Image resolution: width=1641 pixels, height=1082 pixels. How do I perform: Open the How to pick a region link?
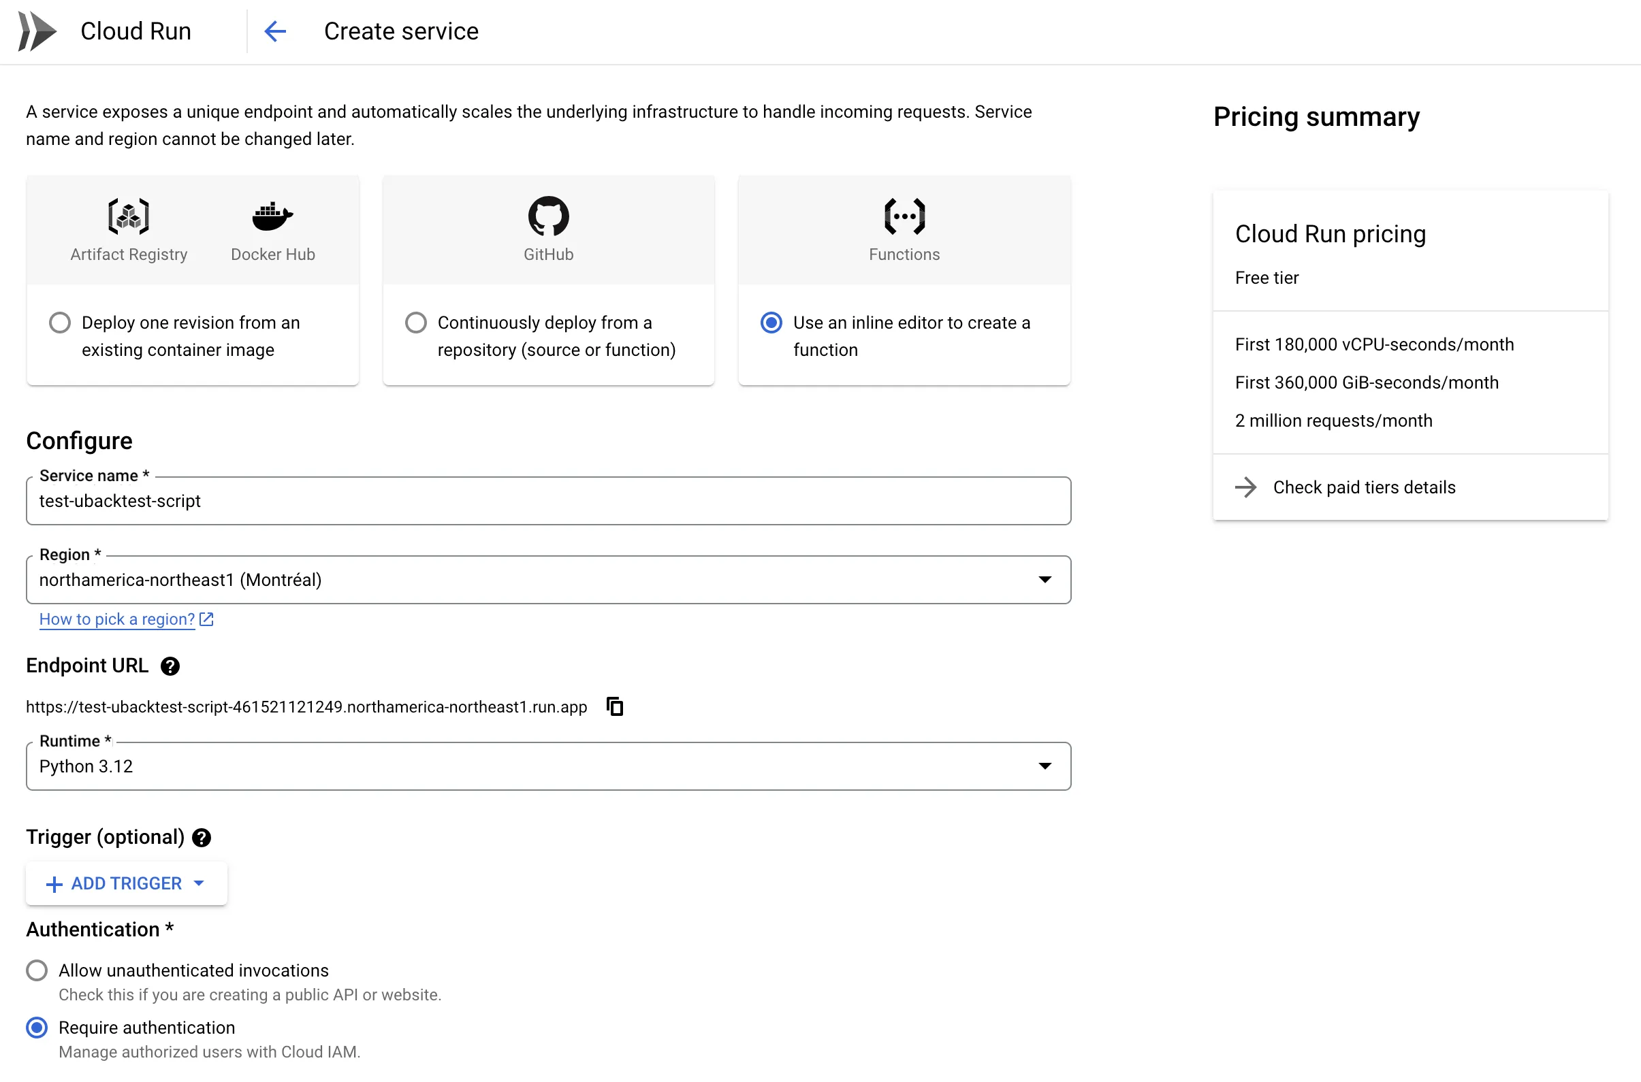[117, 619]
